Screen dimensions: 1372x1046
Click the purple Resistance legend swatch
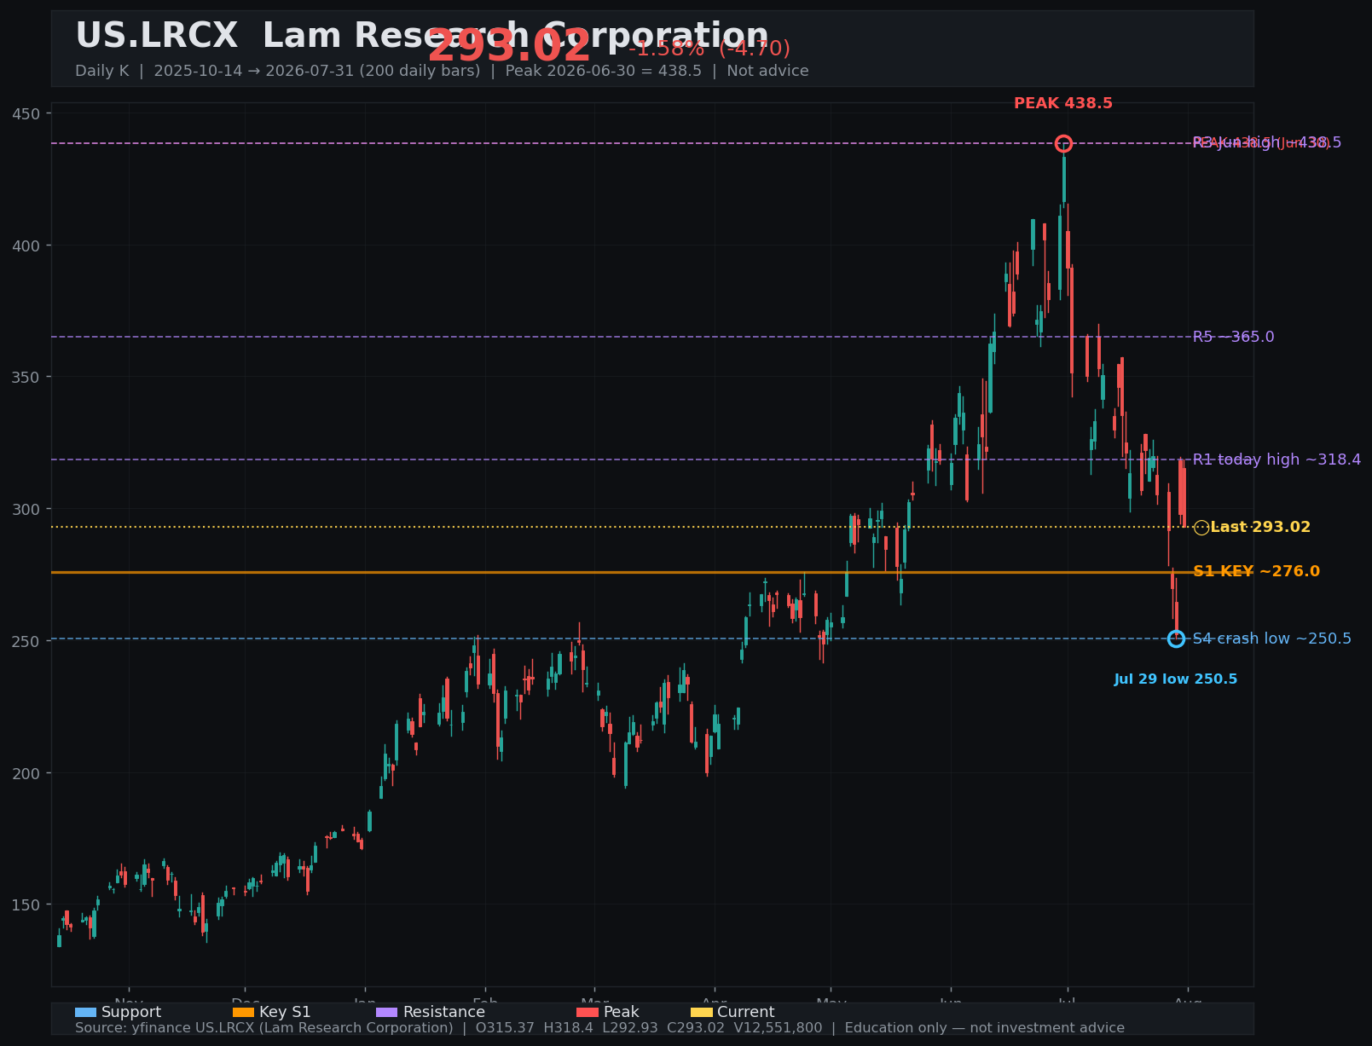[x=386, y=1012]
